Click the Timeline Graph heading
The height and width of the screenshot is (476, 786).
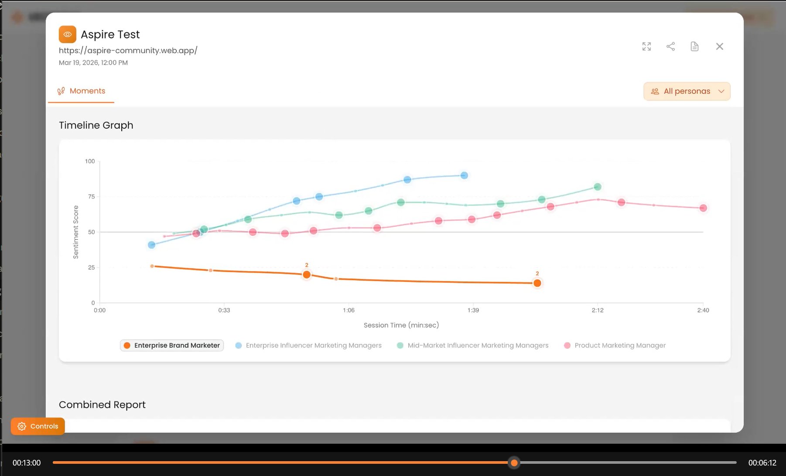coord(96,125)
